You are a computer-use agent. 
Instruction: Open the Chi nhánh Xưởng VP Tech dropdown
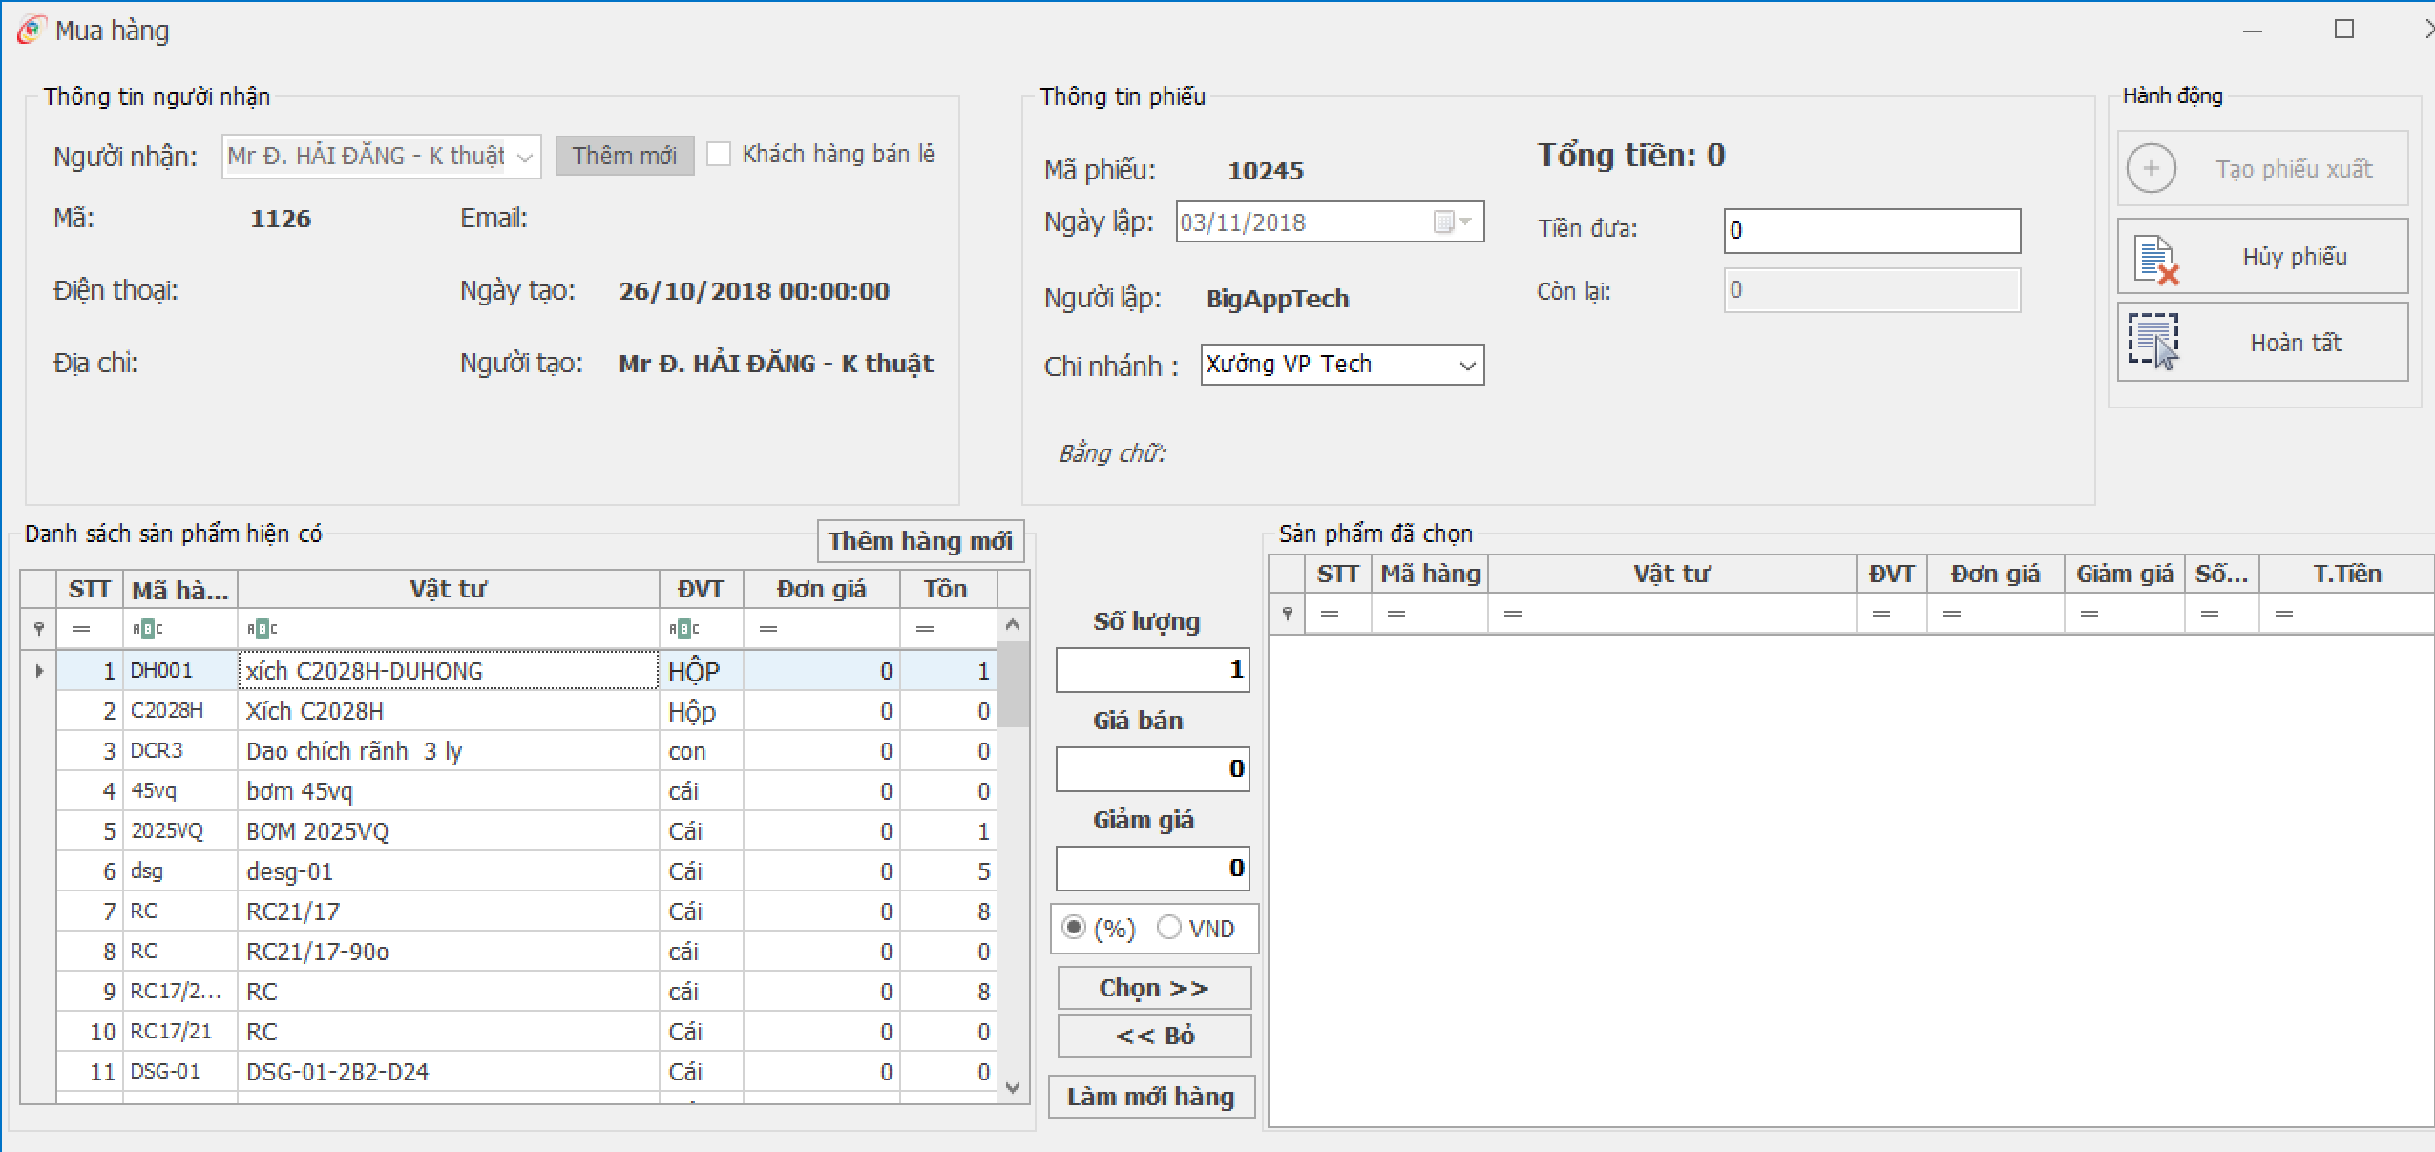[x=1467, y=366]
